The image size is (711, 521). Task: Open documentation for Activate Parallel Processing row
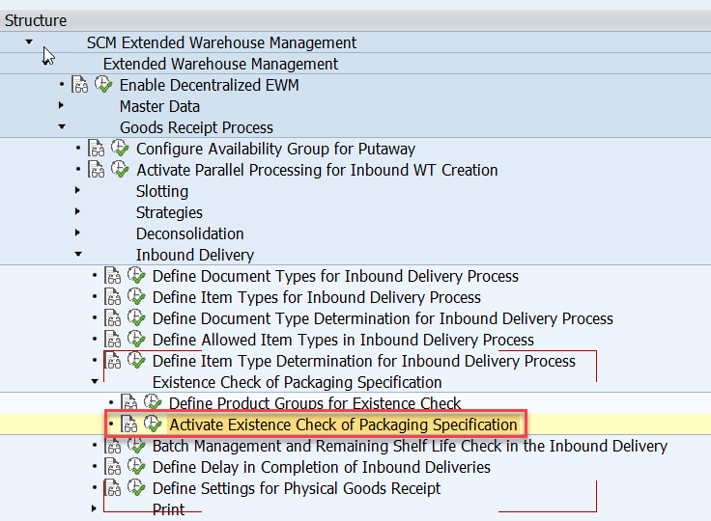[97, 170]
